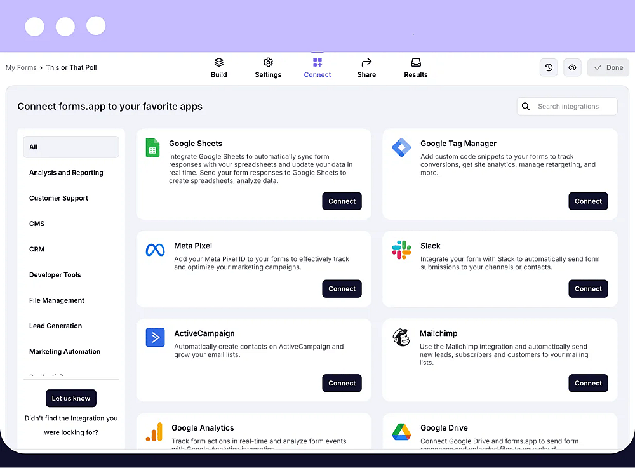The width and height of the screenshot is (635, 468).
Task: Click the Google Drive triangle icon
Action: [x=401, y=432]
